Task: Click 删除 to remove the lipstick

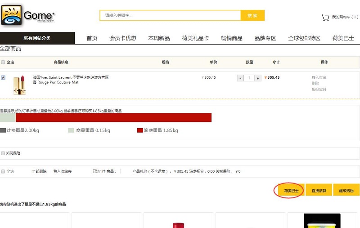Action: click(315, 83)
